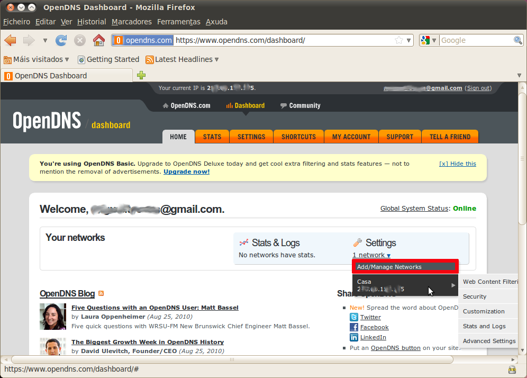Open the list all tabs dropdown
This screenshot has height=378, width=527.
pyautogui.click(x=519, y=75)
